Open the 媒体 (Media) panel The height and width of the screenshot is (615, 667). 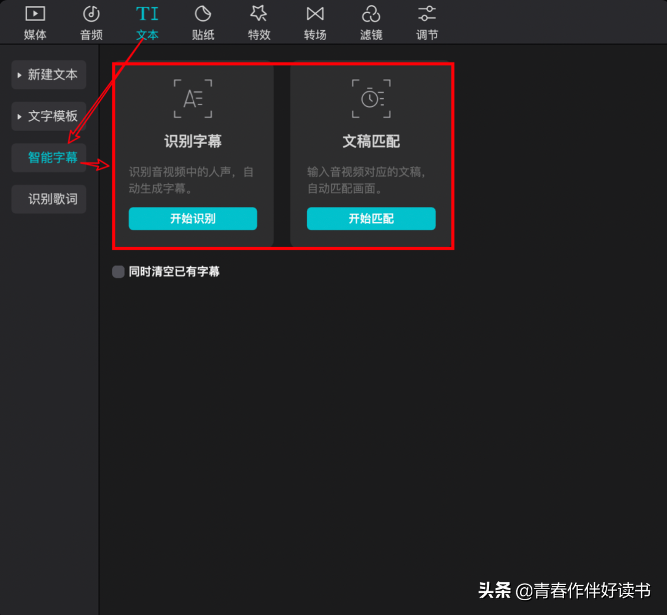35,22
